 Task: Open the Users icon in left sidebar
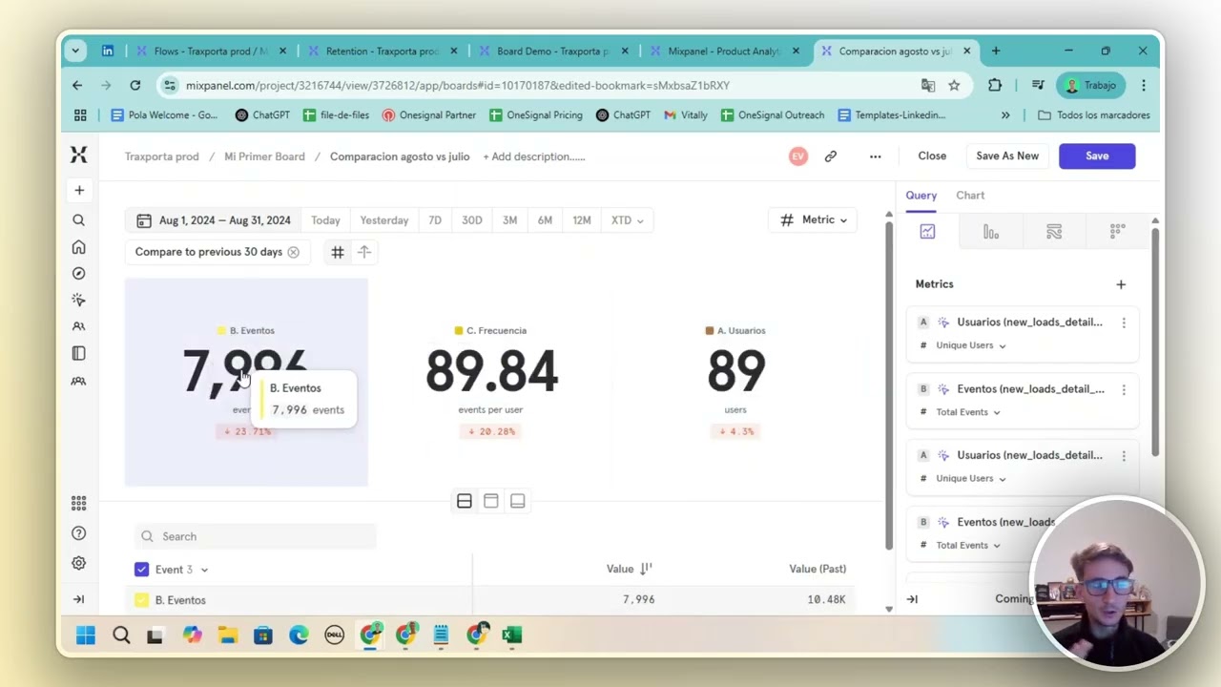[x=79, y=326]
